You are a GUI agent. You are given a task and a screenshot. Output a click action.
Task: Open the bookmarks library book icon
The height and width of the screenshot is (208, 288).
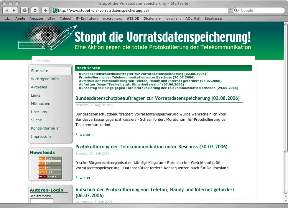point(8,19)
